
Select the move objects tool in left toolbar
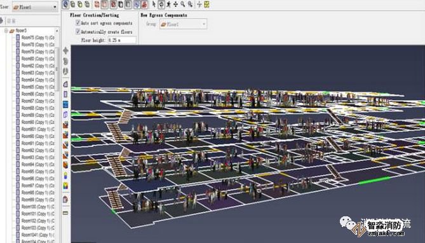tap(65, 50)
